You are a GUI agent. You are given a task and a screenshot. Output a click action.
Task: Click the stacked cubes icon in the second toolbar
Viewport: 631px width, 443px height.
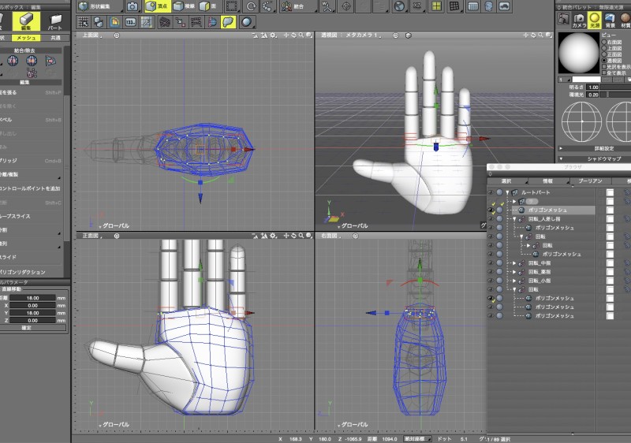tap(99, 22)
